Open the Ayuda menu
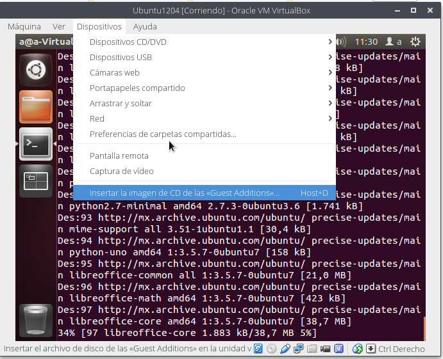The height and width of the screenshot is (359, 443). click(145, 26)
